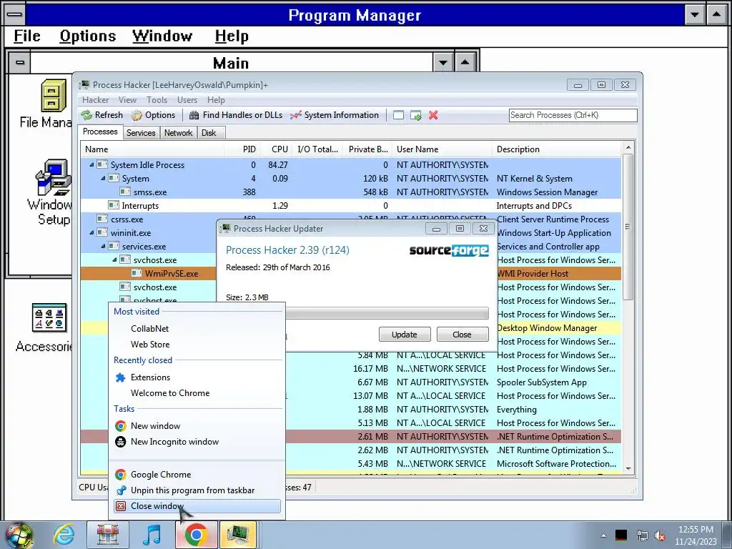Click the csrss.exe process icon

[102, 219]
